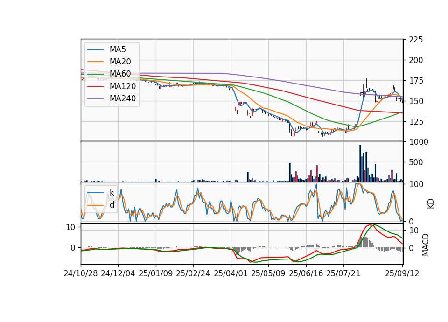The width and height of the screenshot is (448, 322).
Task: Click the MA5 legend label
Action: [118, 49]
